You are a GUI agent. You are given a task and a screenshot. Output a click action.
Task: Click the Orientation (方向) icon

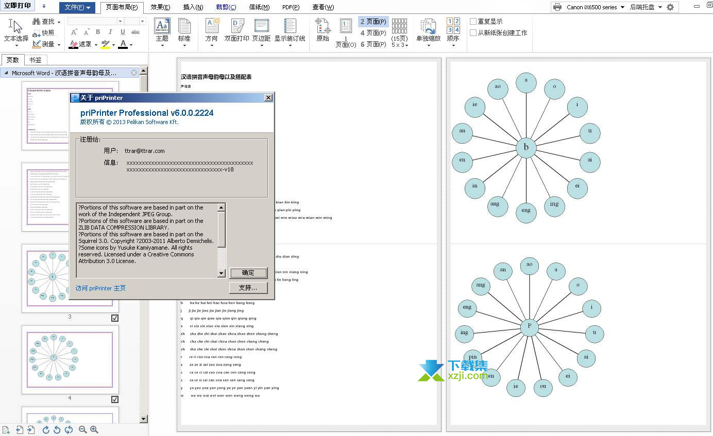click(x=212, y=26)
